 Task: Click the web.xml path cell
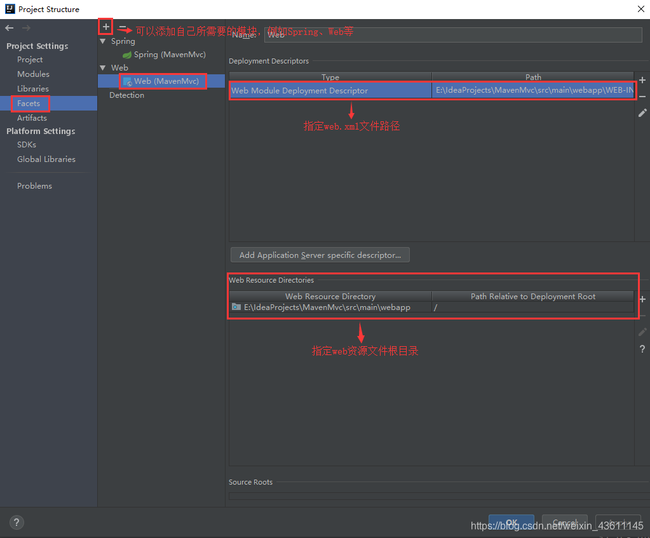[x=533, y=90]
